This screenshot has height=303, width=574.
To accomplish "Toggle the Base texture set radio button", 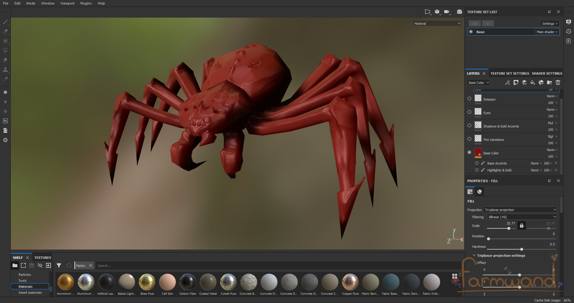I will (471, 32).
